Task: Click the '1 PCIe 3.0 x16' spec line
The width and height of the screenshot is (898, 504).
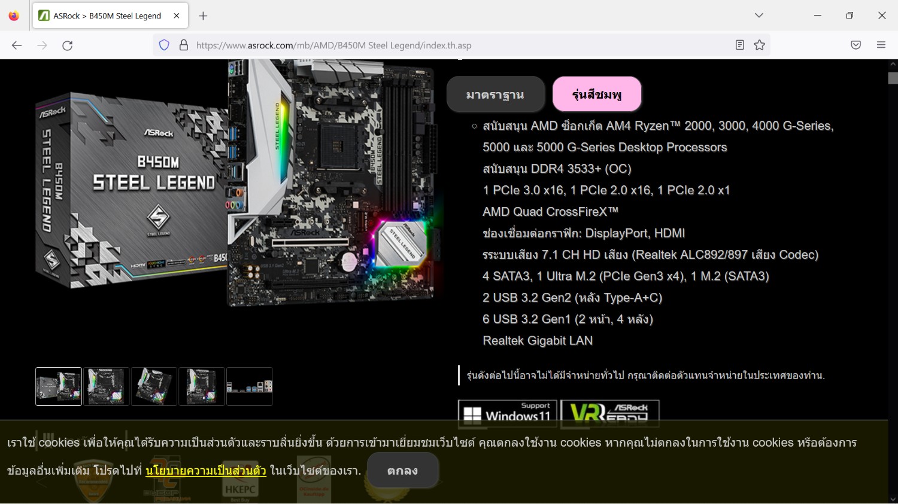Action: coord(606,190)
